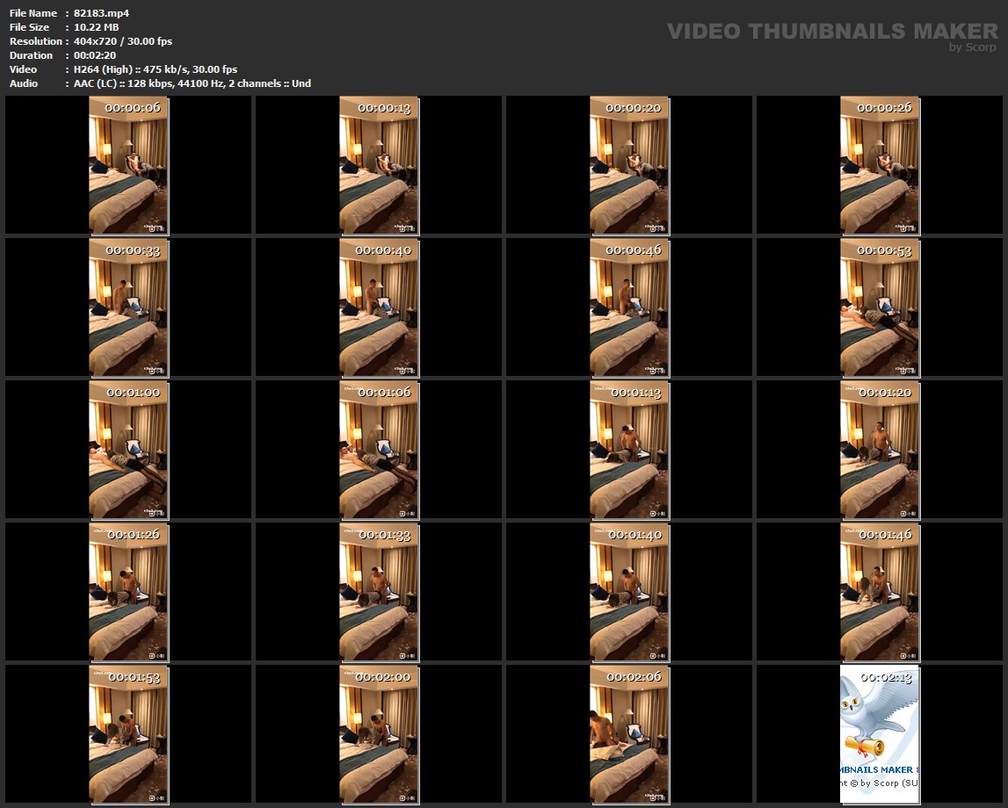Click the "by Scorp" credit text
This screenshot has height=808, width=1008.
pyautogui.click(x=972, y=47)
